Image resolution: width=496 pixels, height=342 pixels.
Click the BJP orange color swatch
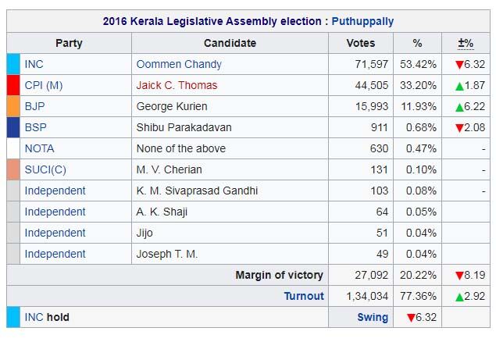pyautogui.click(x=13, y=106)
